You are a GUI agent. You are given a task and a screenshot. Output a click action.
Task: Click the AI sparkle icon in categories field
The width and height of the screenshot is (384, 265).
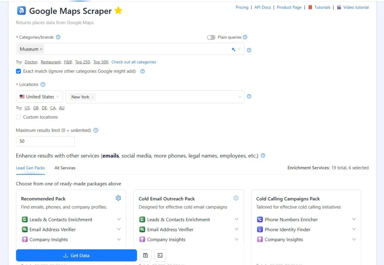[233, 49]
